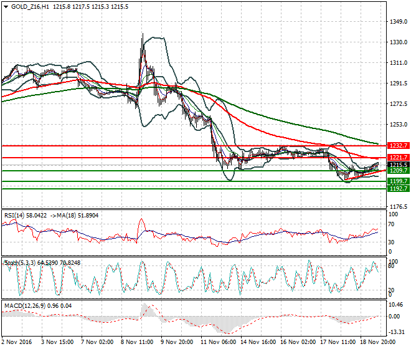Select the black 1215.5 current price label

coord(399,165)
